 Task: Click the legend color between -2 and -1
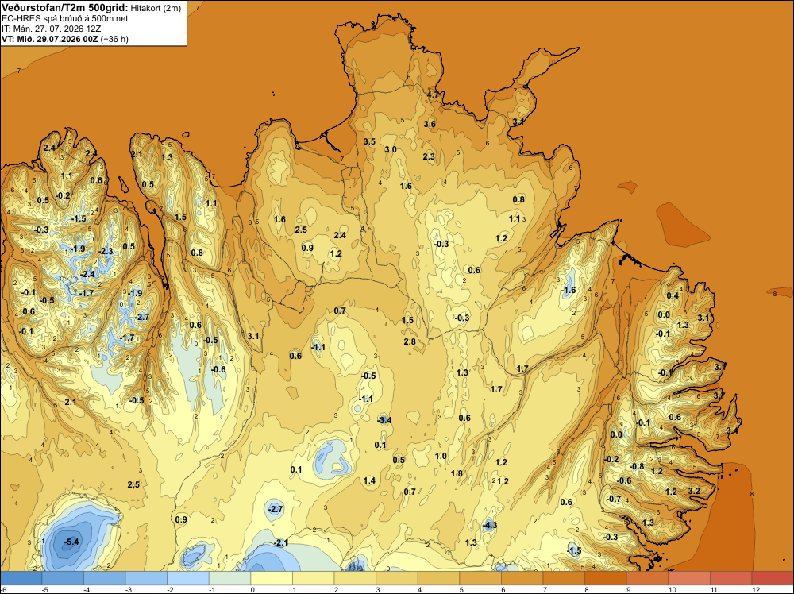tap(188, 578)
